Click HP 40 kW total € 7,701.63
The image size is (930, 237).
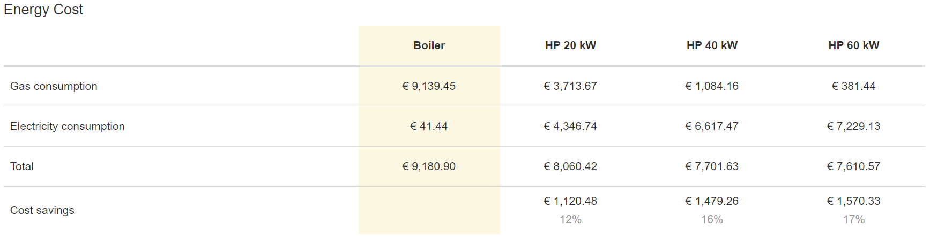pos(712,166)
